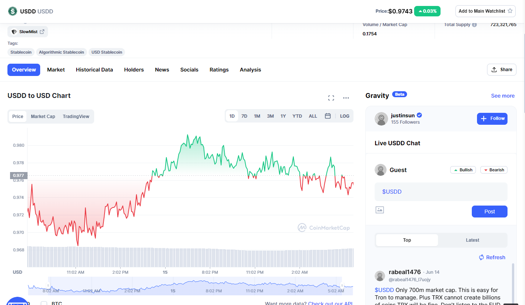525x305 pixels.
Task: Click justinsun verified badge
Action: [x=419, y=115]
